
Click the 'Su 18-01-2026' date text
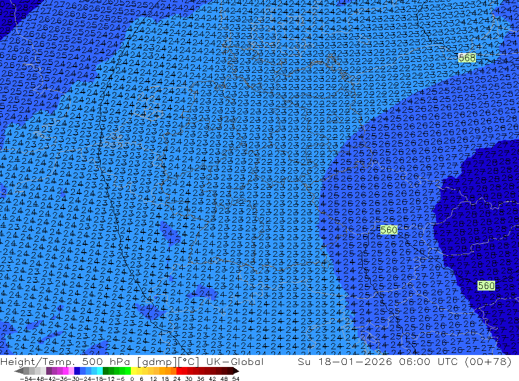coord(345,362)
